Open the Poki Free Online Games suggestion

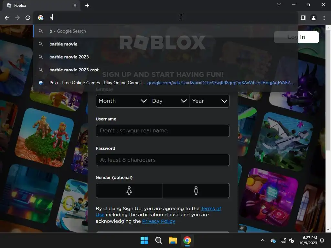165,83
